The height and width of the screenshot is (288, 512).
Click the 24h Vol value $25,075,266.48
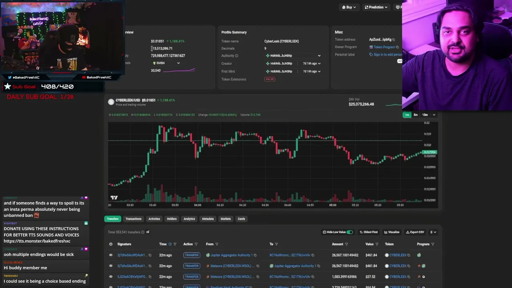click(361, 104)
